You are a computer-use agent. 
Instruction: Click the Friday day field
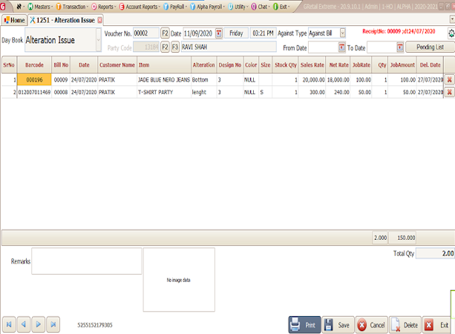(236, 33)
